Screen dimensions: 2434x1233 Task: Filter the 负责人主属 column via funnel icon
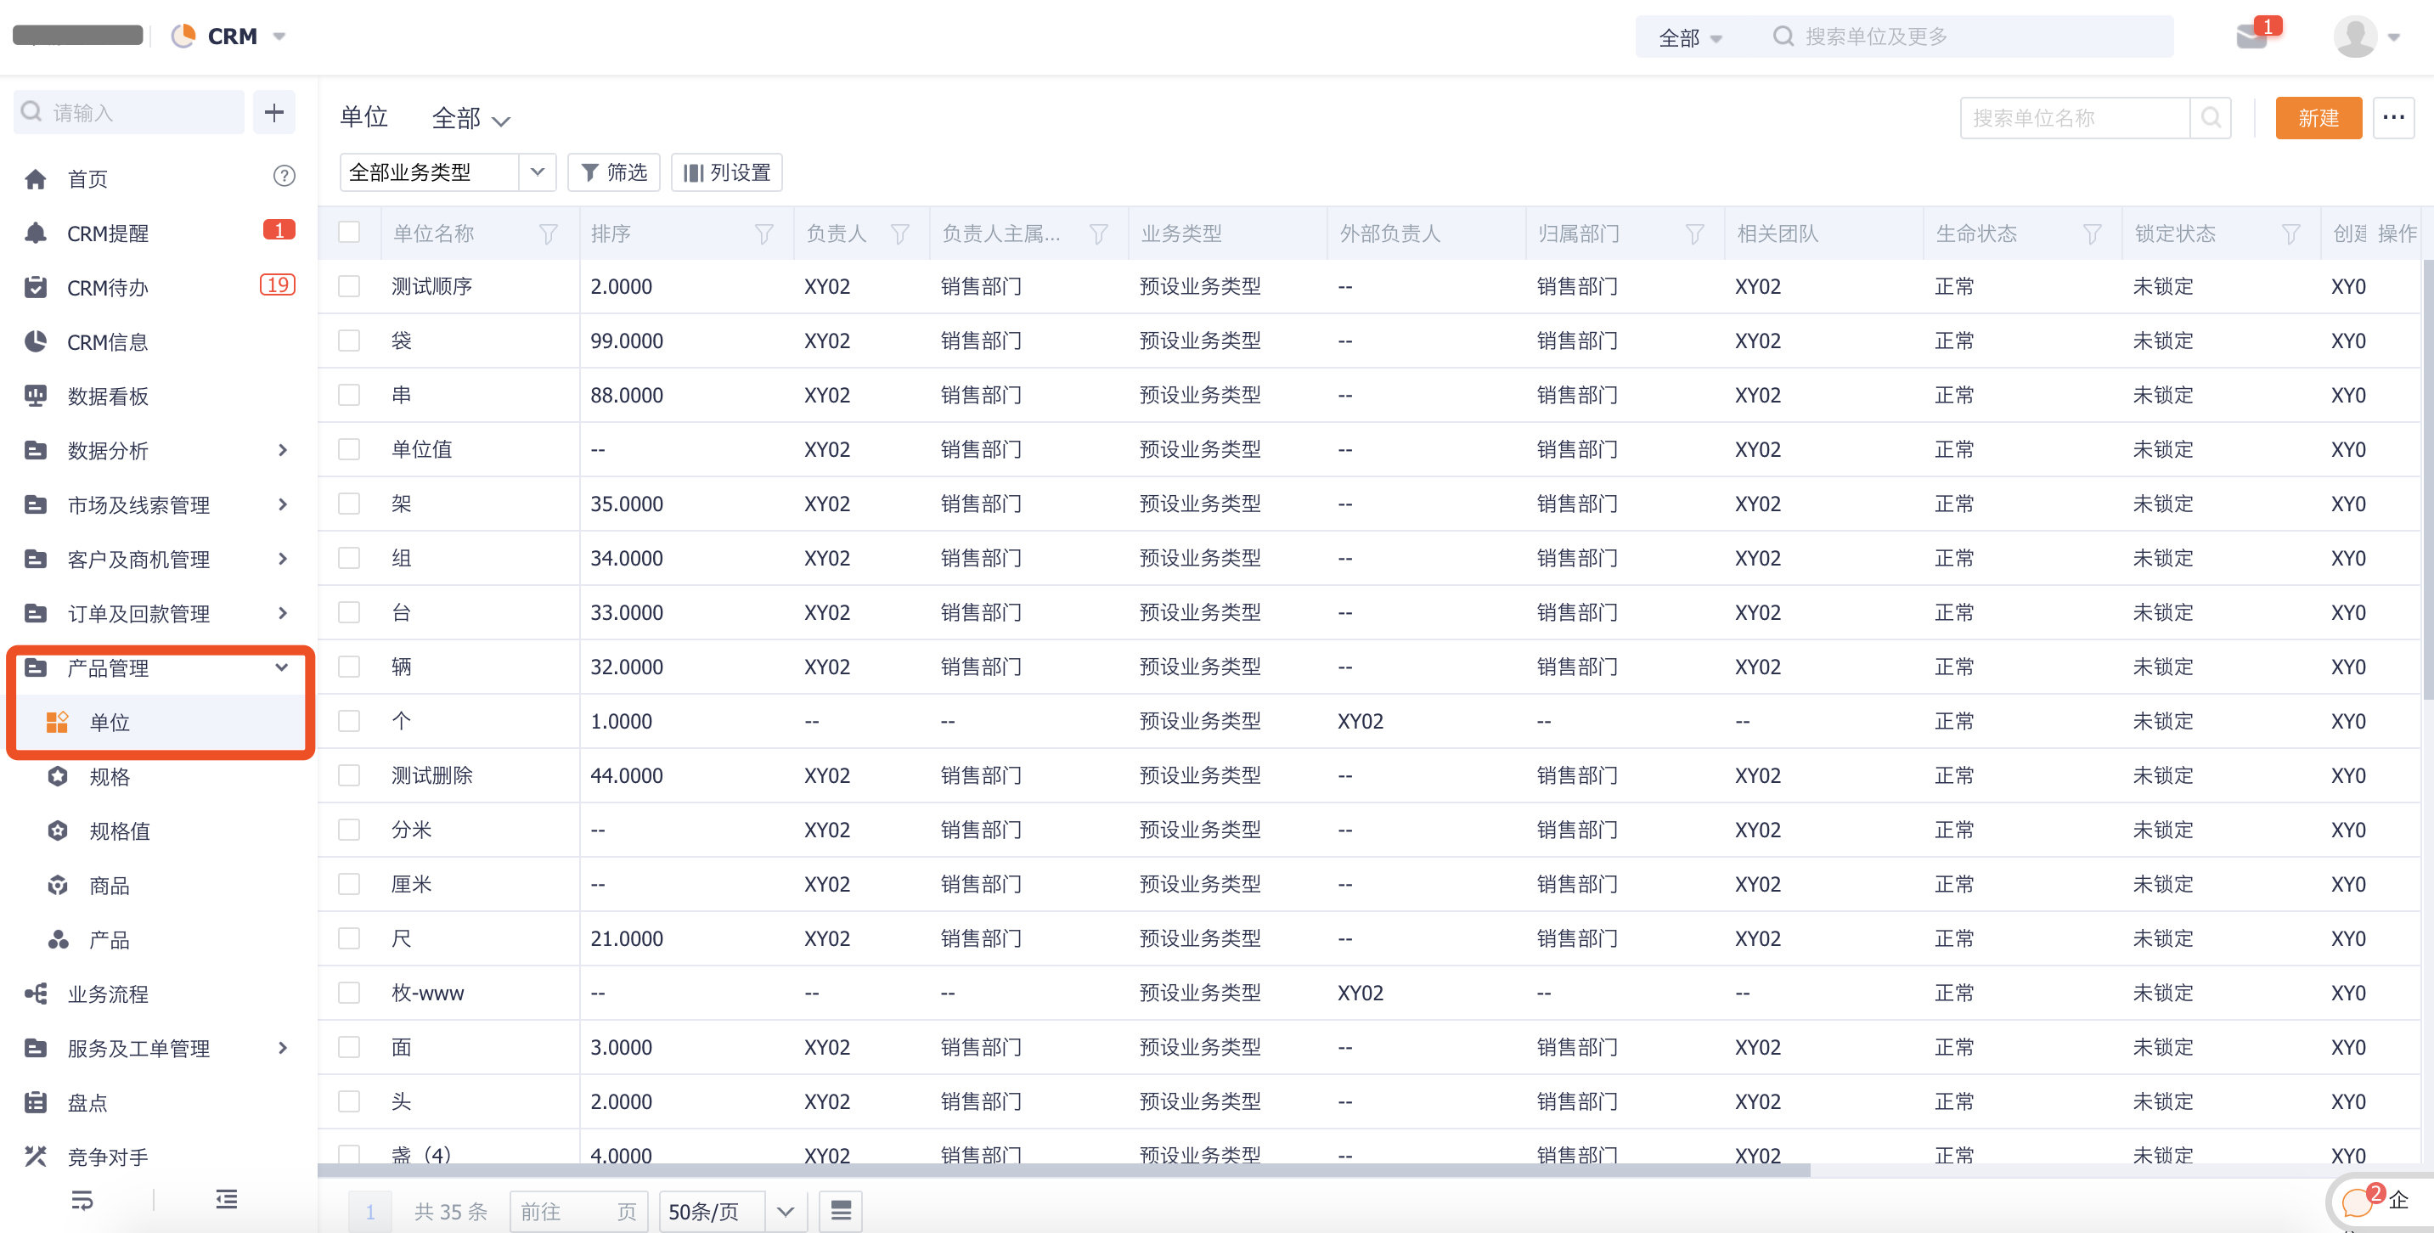(1098, 234)
